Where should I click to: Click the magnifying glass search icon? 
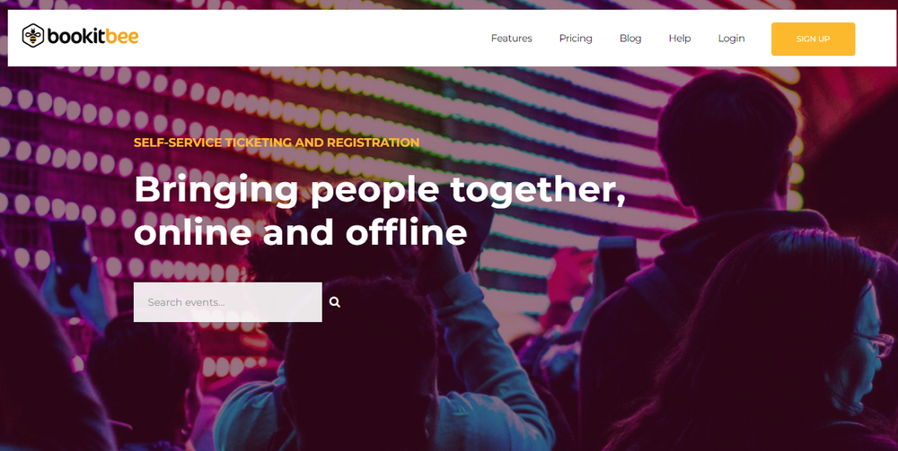(x=335, y=302)
